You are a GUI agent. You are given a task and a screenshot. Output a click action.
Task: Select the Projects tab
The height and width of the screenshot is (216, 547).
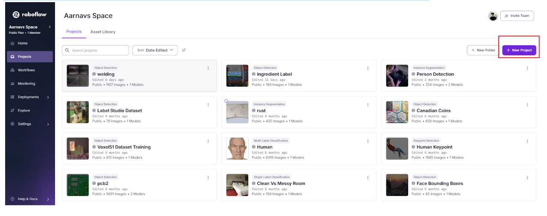[74, 32]
